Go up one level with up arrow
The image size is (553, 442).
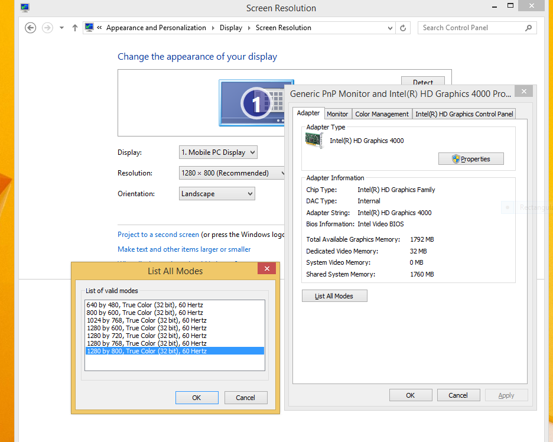pos(75,28)
